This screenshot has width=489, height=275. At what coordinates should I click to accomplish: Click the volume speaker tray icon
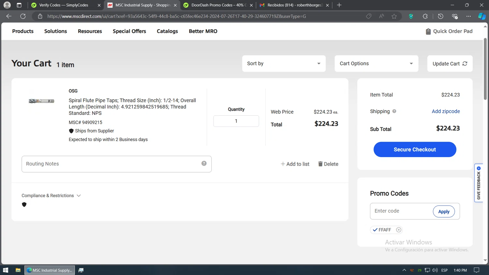tap(435, 270)
